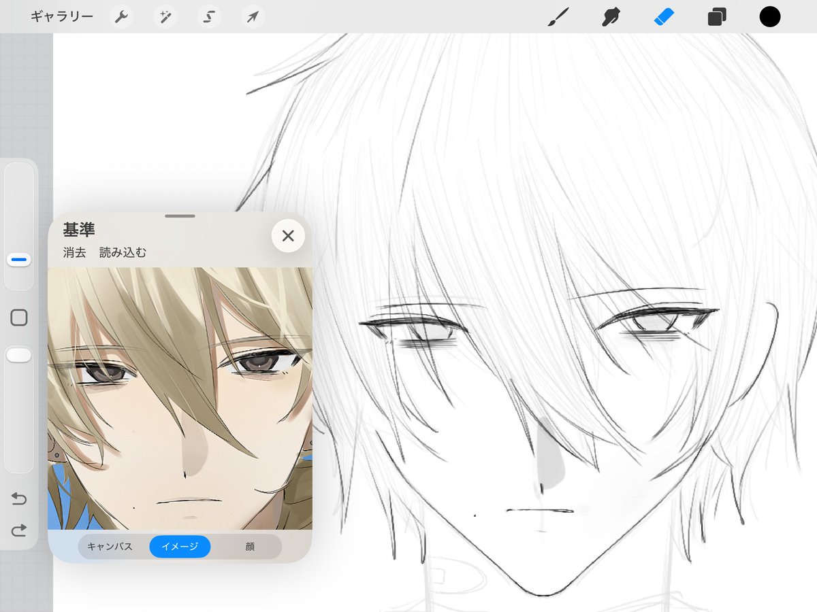The height and width of the screenshot is (612, 817).
Task: Tap the blond character reference image
Action: click(x=180, y=398)
